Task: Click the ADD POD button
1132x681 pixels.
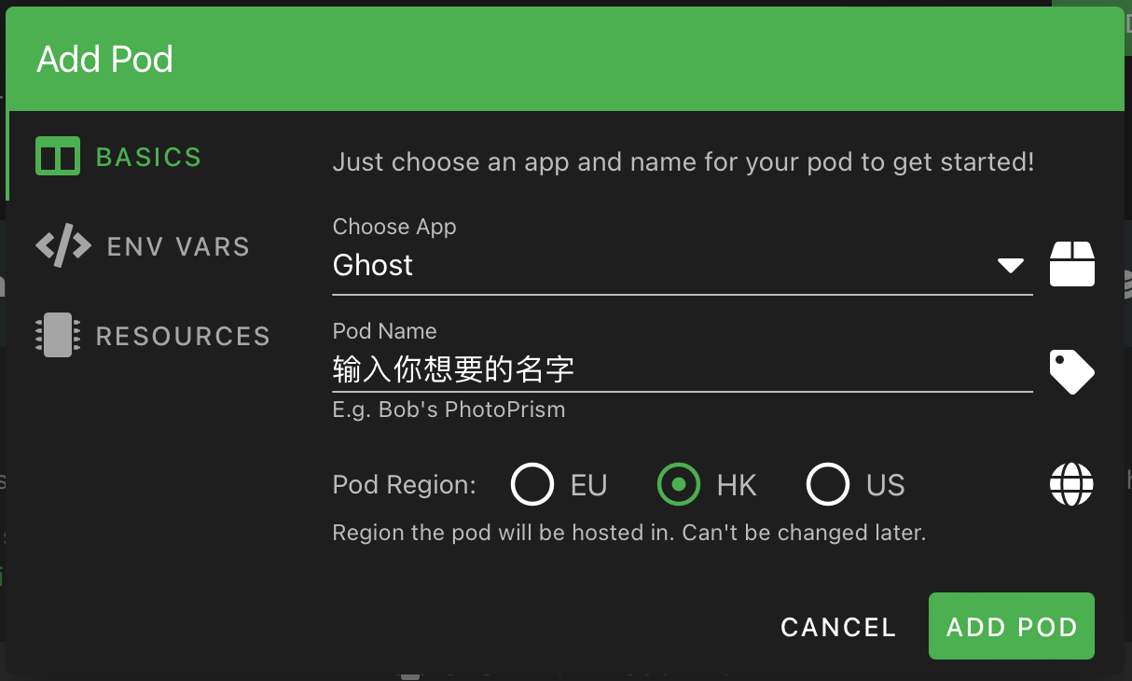Action: click(1012, 627)
